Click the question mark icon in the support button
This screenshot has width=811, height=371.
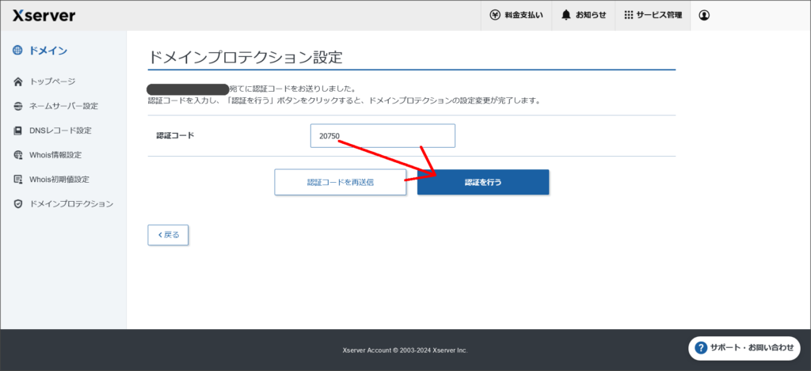point(701,348)
